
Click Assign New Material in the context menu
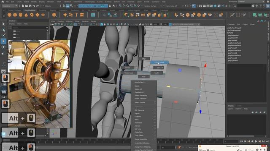(x=143, y=147)
